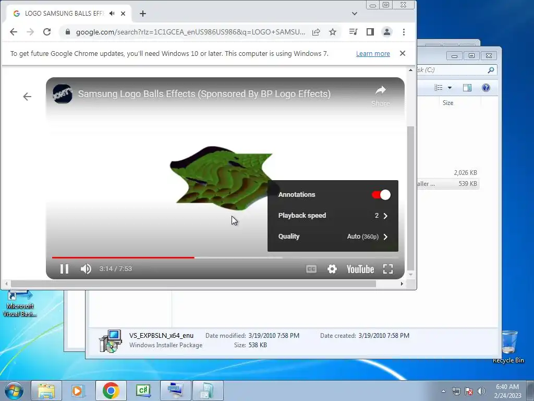This screenshot has height=401, width=534.
Task: Bookmark this page with the star icon
Action: [333, 32]
